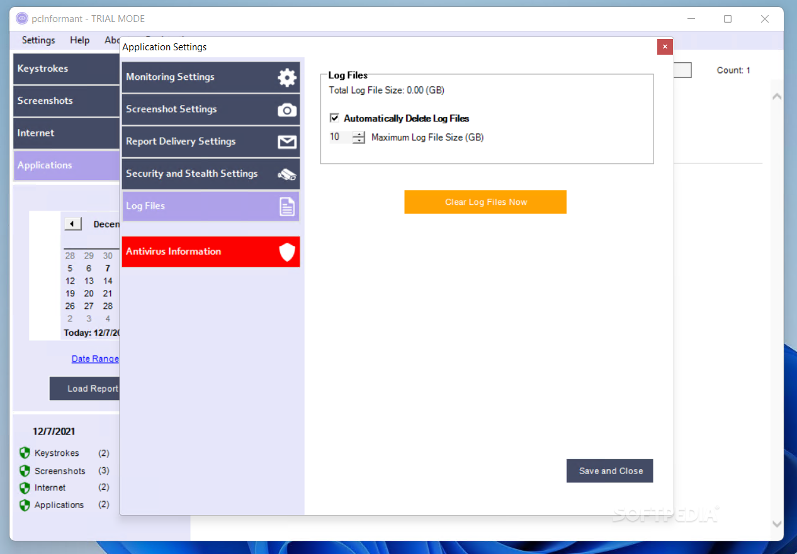Click previous month arrow on calendar
Screen dimensions: 797x554
coord(73,224)
